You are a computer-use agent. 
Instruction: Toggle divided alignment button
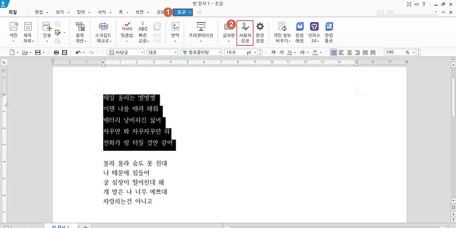(x=373, y=53)
